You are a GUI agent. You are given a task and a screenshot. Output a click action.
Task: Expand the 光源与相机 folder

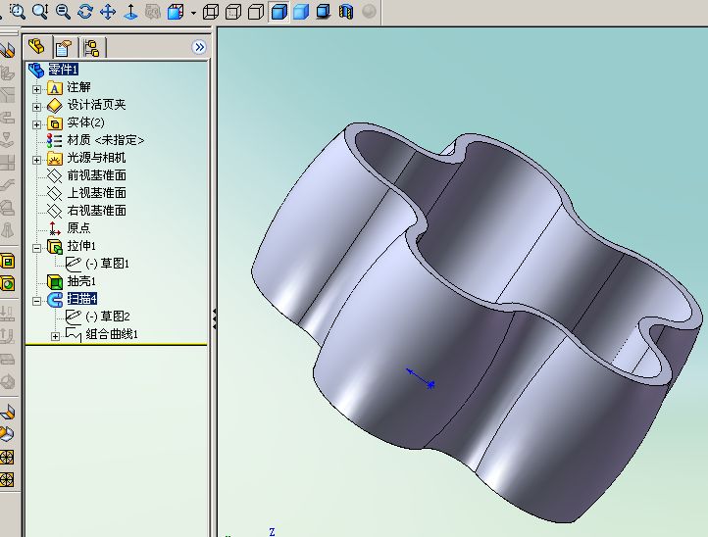37,160
